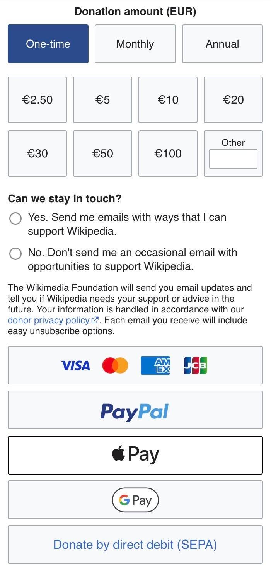The height and width of the screenshot is (565, 271).
Task: Donate by direct debit (SEPA)
Action: (135, 545)
